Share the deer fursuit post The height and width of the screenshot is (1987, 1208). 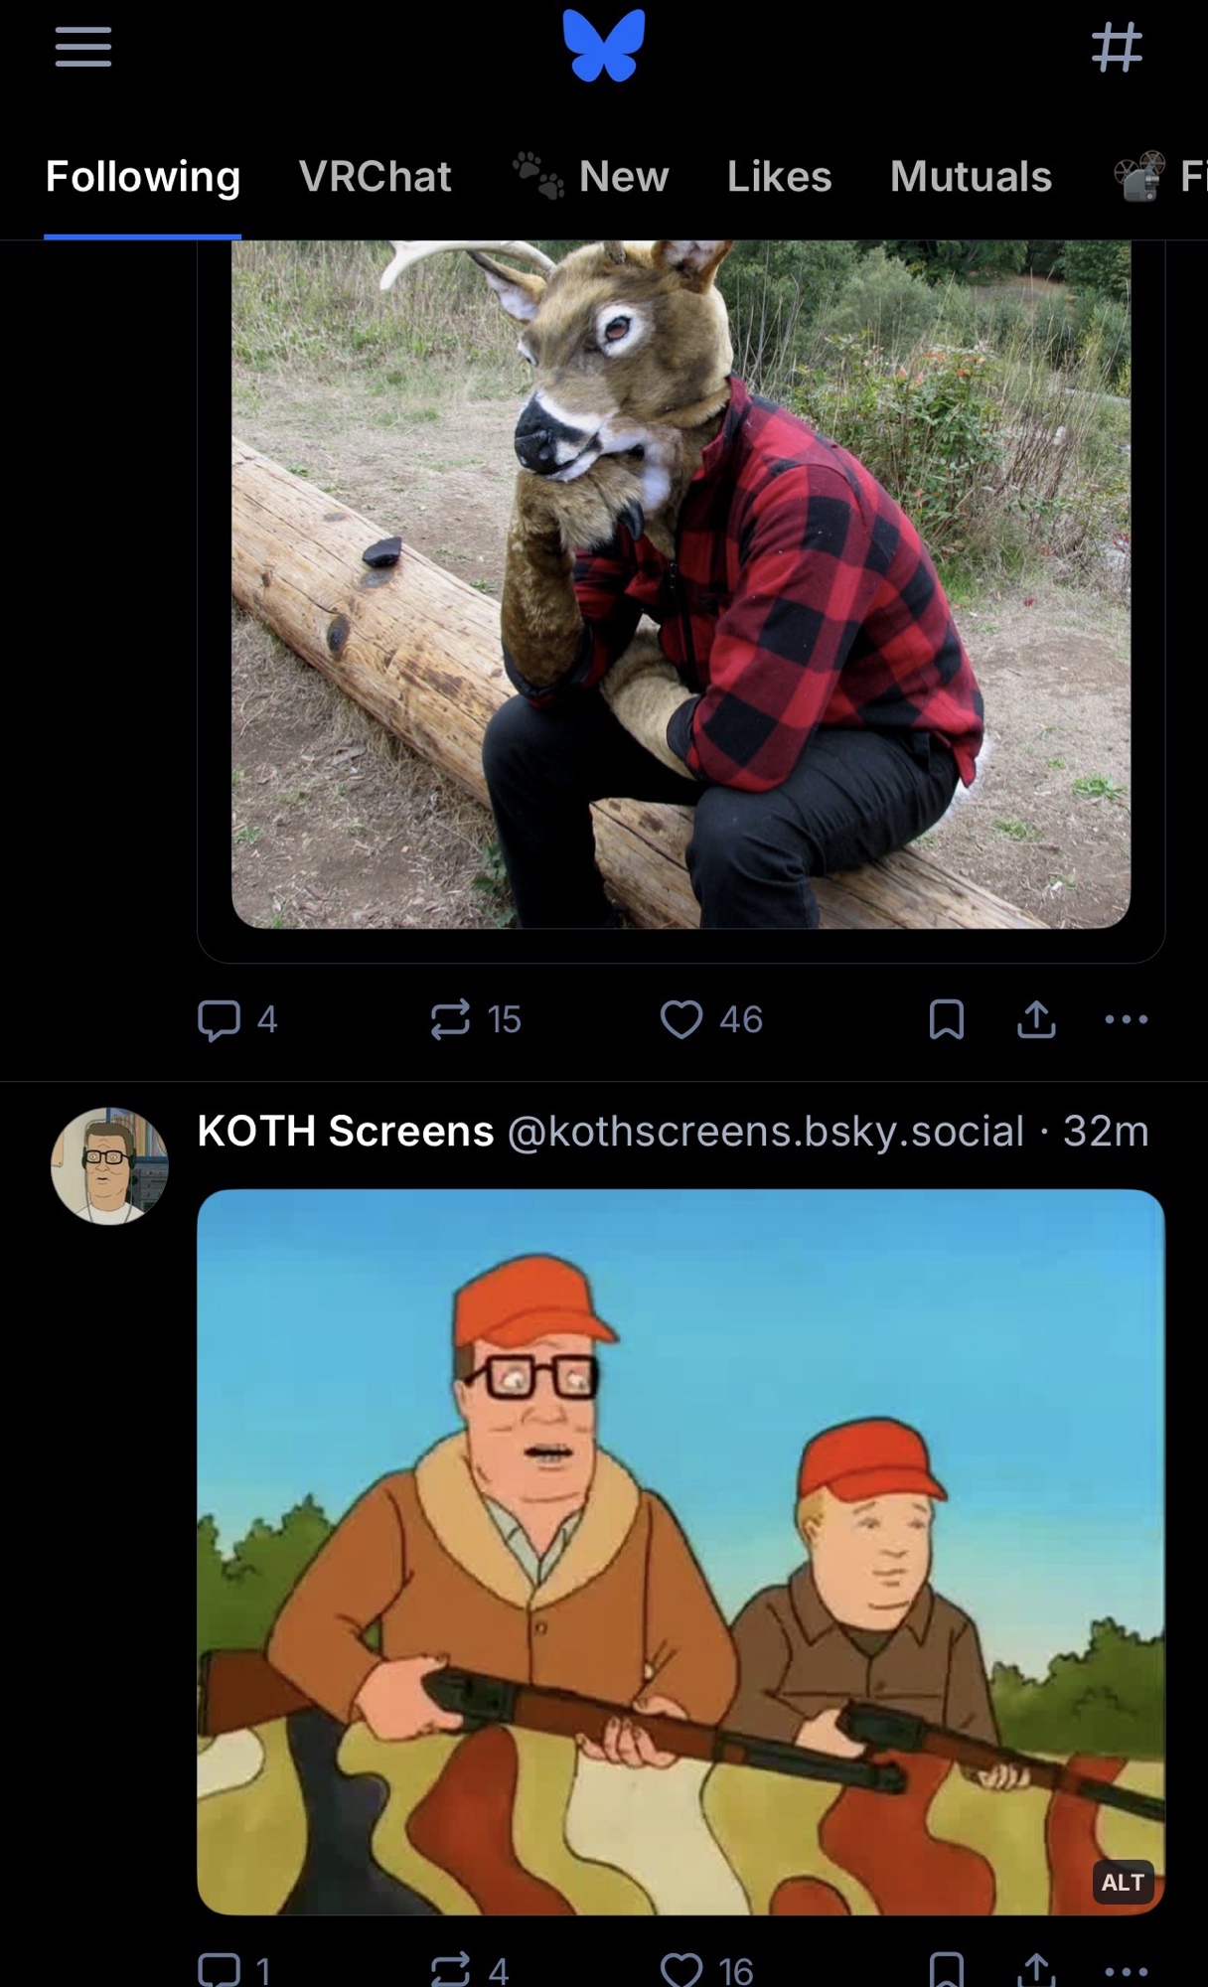coord(1036,1019)
